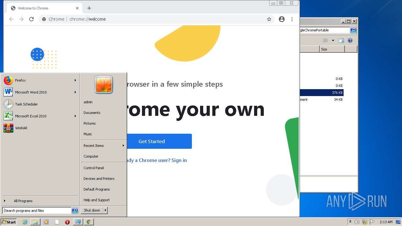Image resolution: width=402 pixels, height=226 pixels.
Task: Select the Welcome to Chrome tab
Action: click(x=44, y=8)
